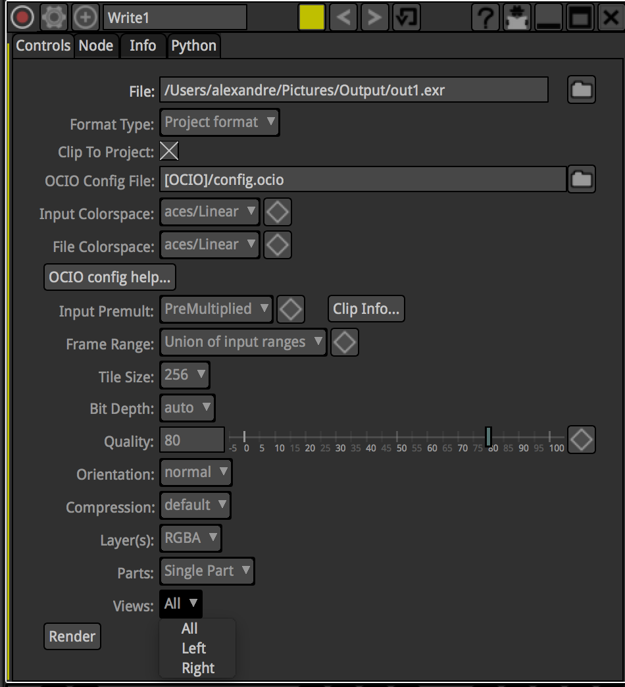Open the Format Type dropdown
This screenshot has width=625, height=687.
219,122
